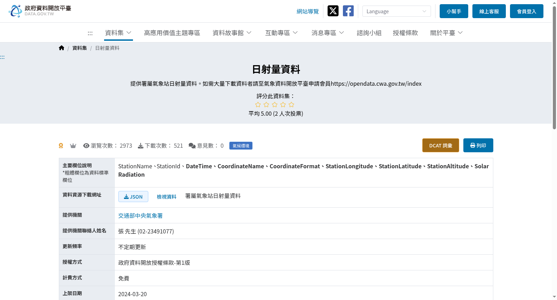Rate the dataset five stars
The width and height of the screenshot is (557, 300).
click(x=291, y=105)
